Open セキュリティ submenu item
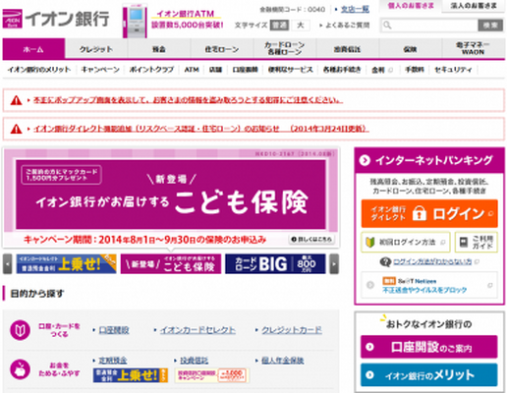The width and height of the screenshot is (507, 393). point(453,70)
